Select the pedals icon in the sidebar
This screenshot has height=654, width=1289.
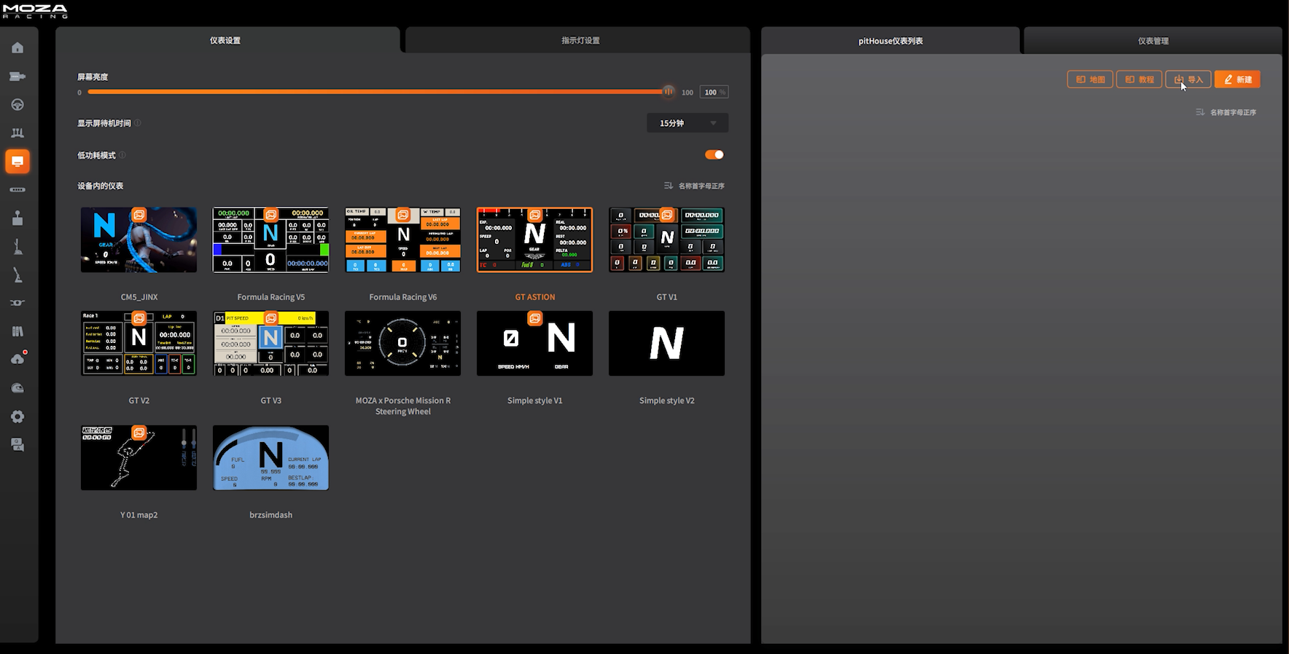click(x=17, y=133)
